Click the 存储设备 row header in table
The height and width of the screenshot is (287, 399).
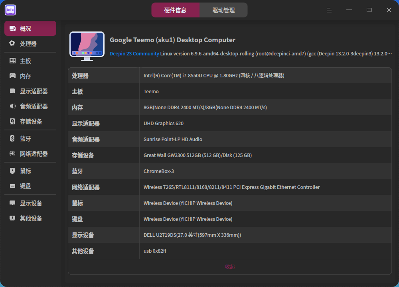[x=83, y=155]
